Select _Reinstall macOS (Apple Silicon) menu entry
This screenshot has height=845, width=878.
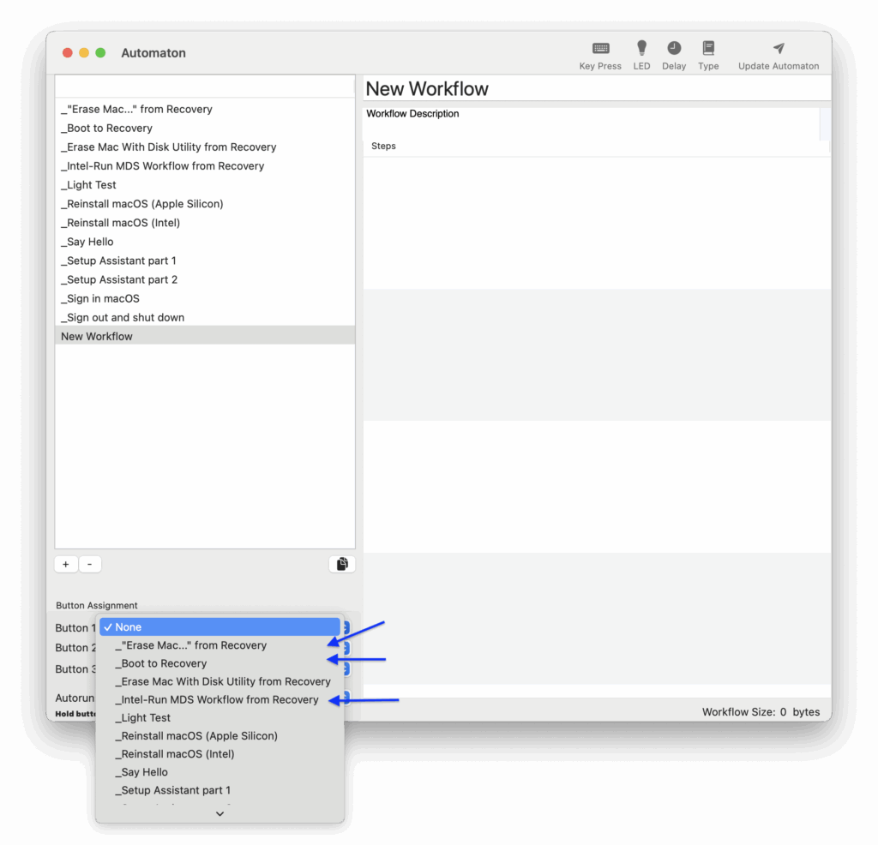click(220, 736)
